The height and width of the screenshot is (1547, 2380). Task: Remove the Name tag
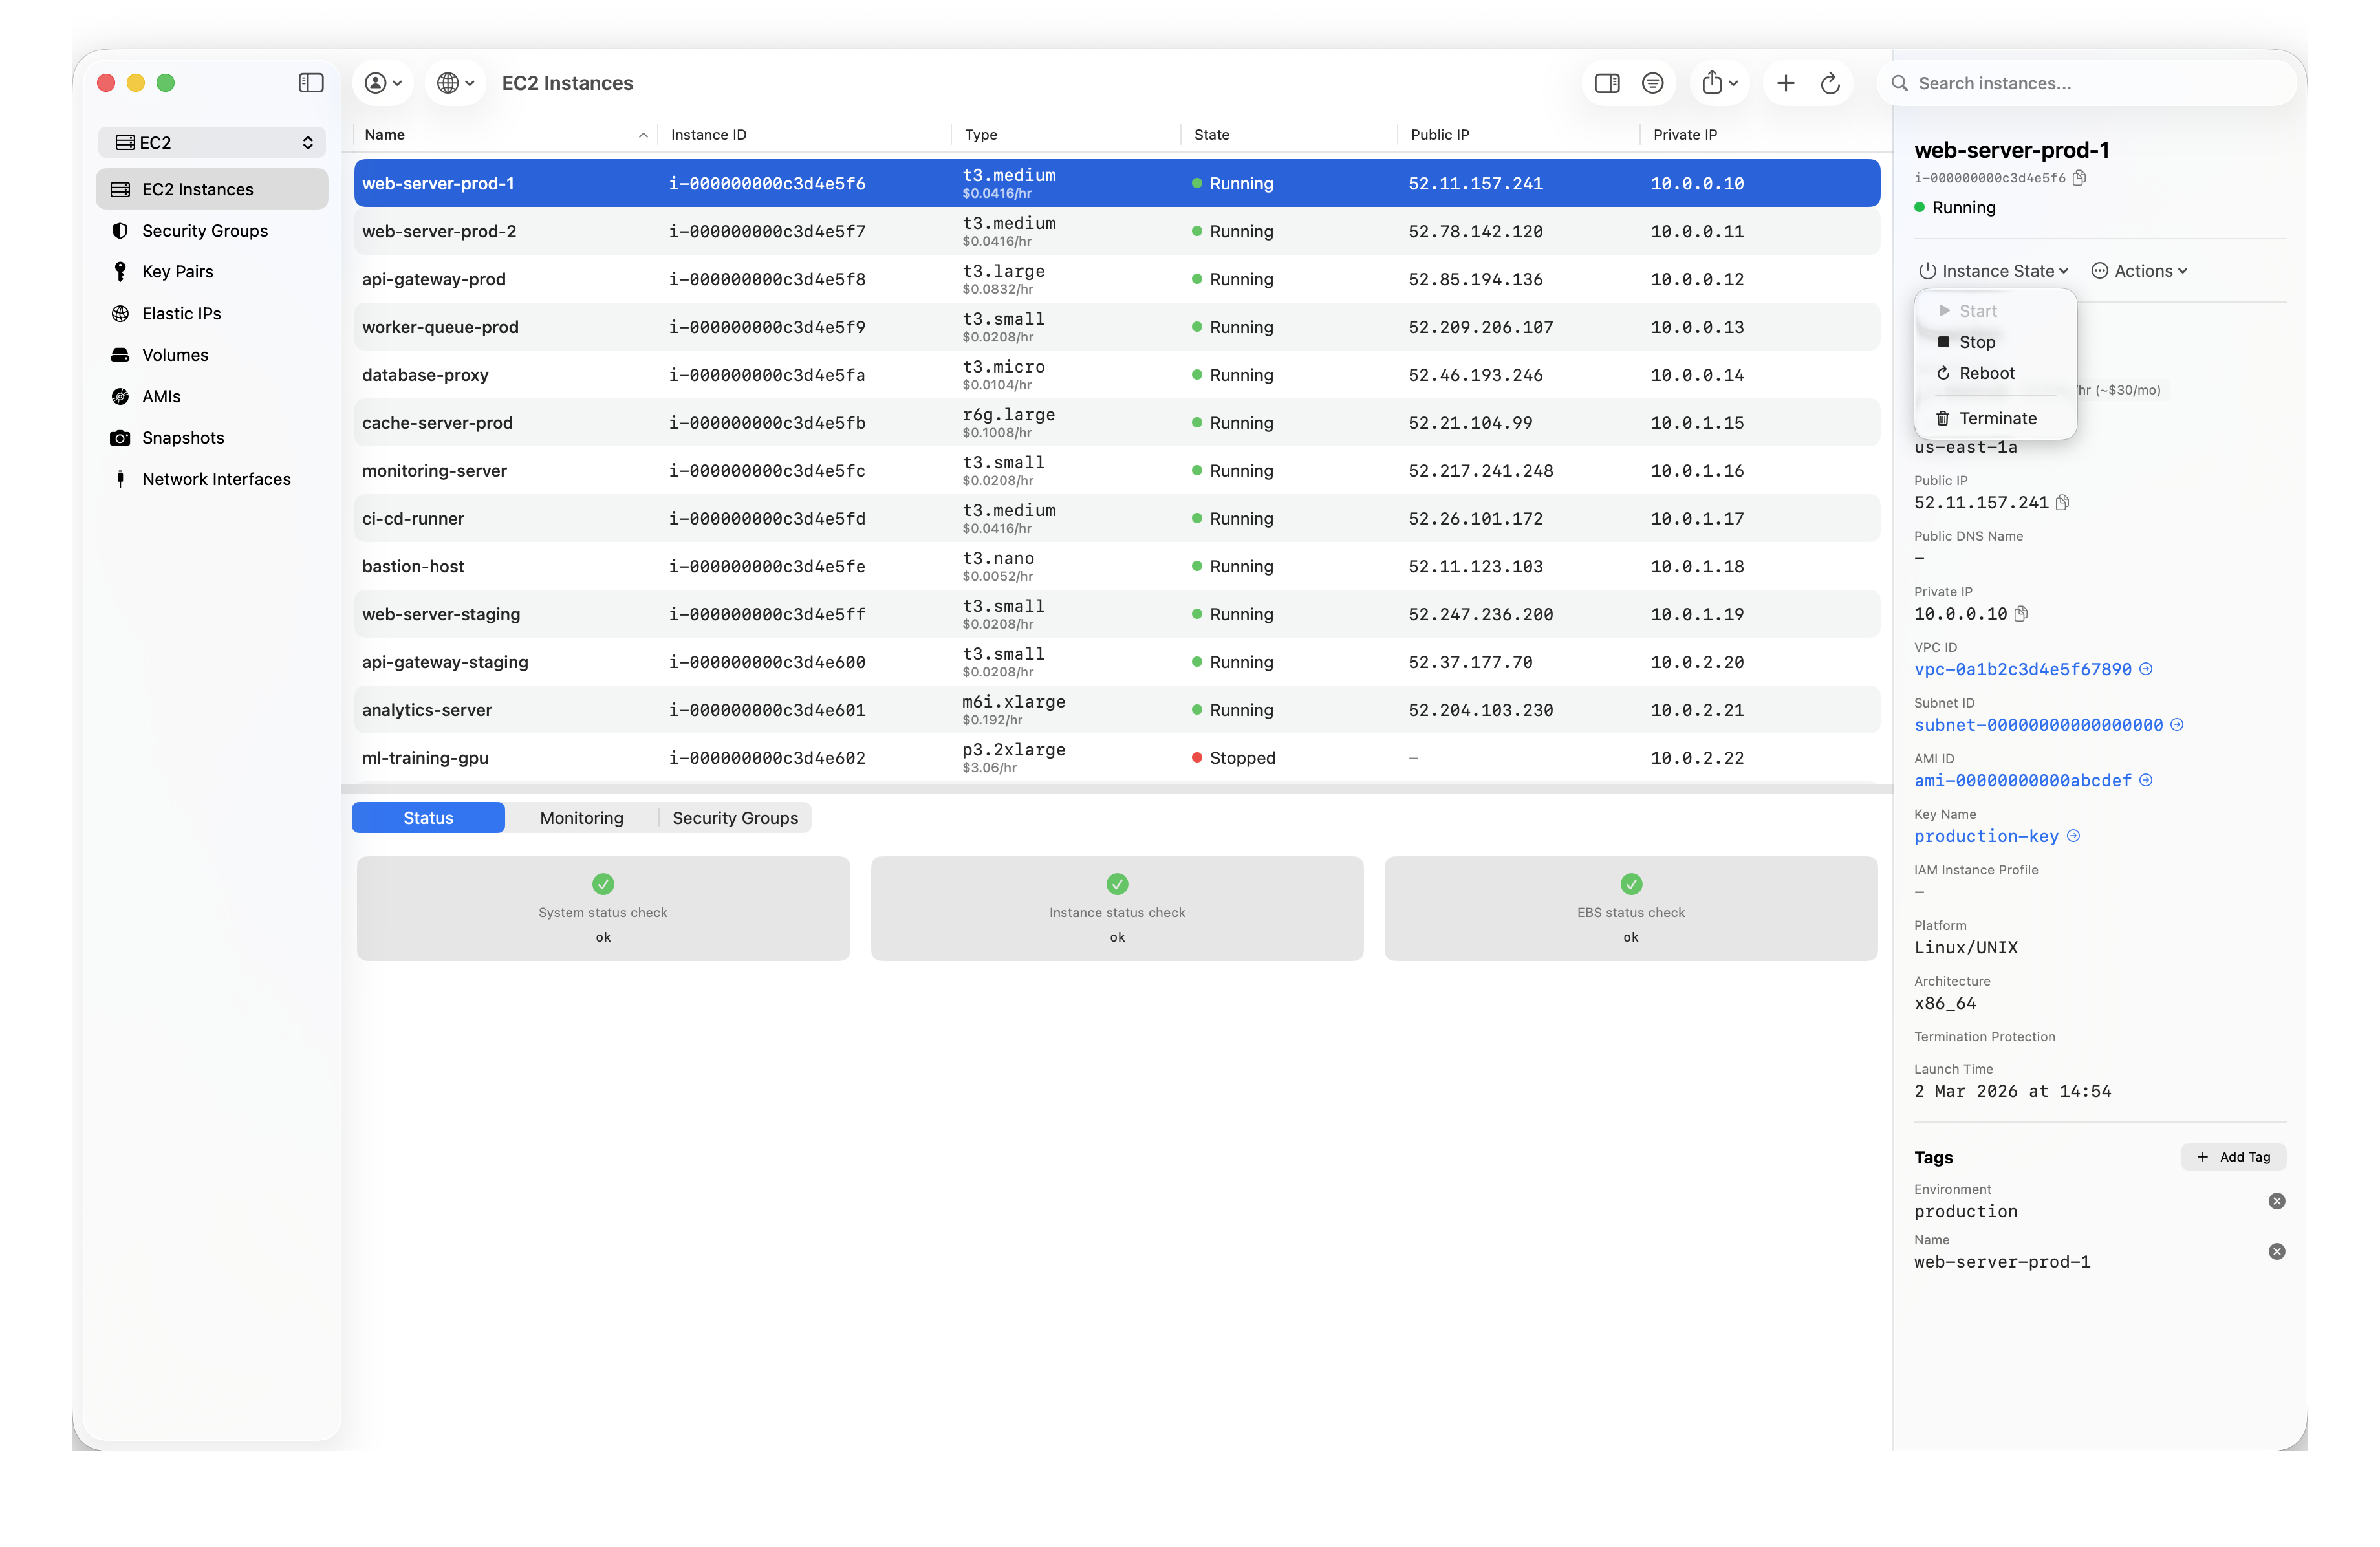pyautogui.click(x=2277, y=1252)
